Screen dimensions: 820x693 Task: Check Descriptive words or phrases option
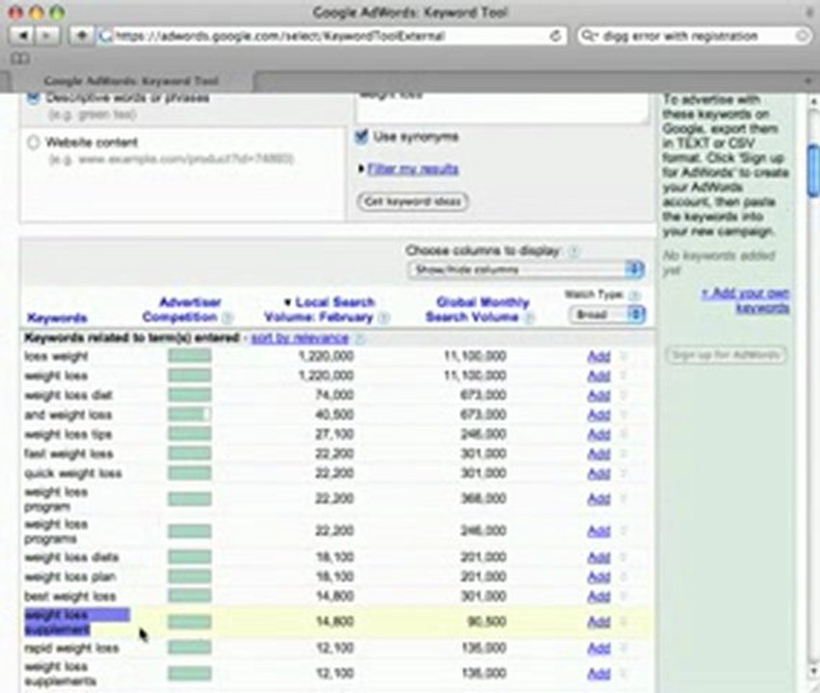click(33, 98)
